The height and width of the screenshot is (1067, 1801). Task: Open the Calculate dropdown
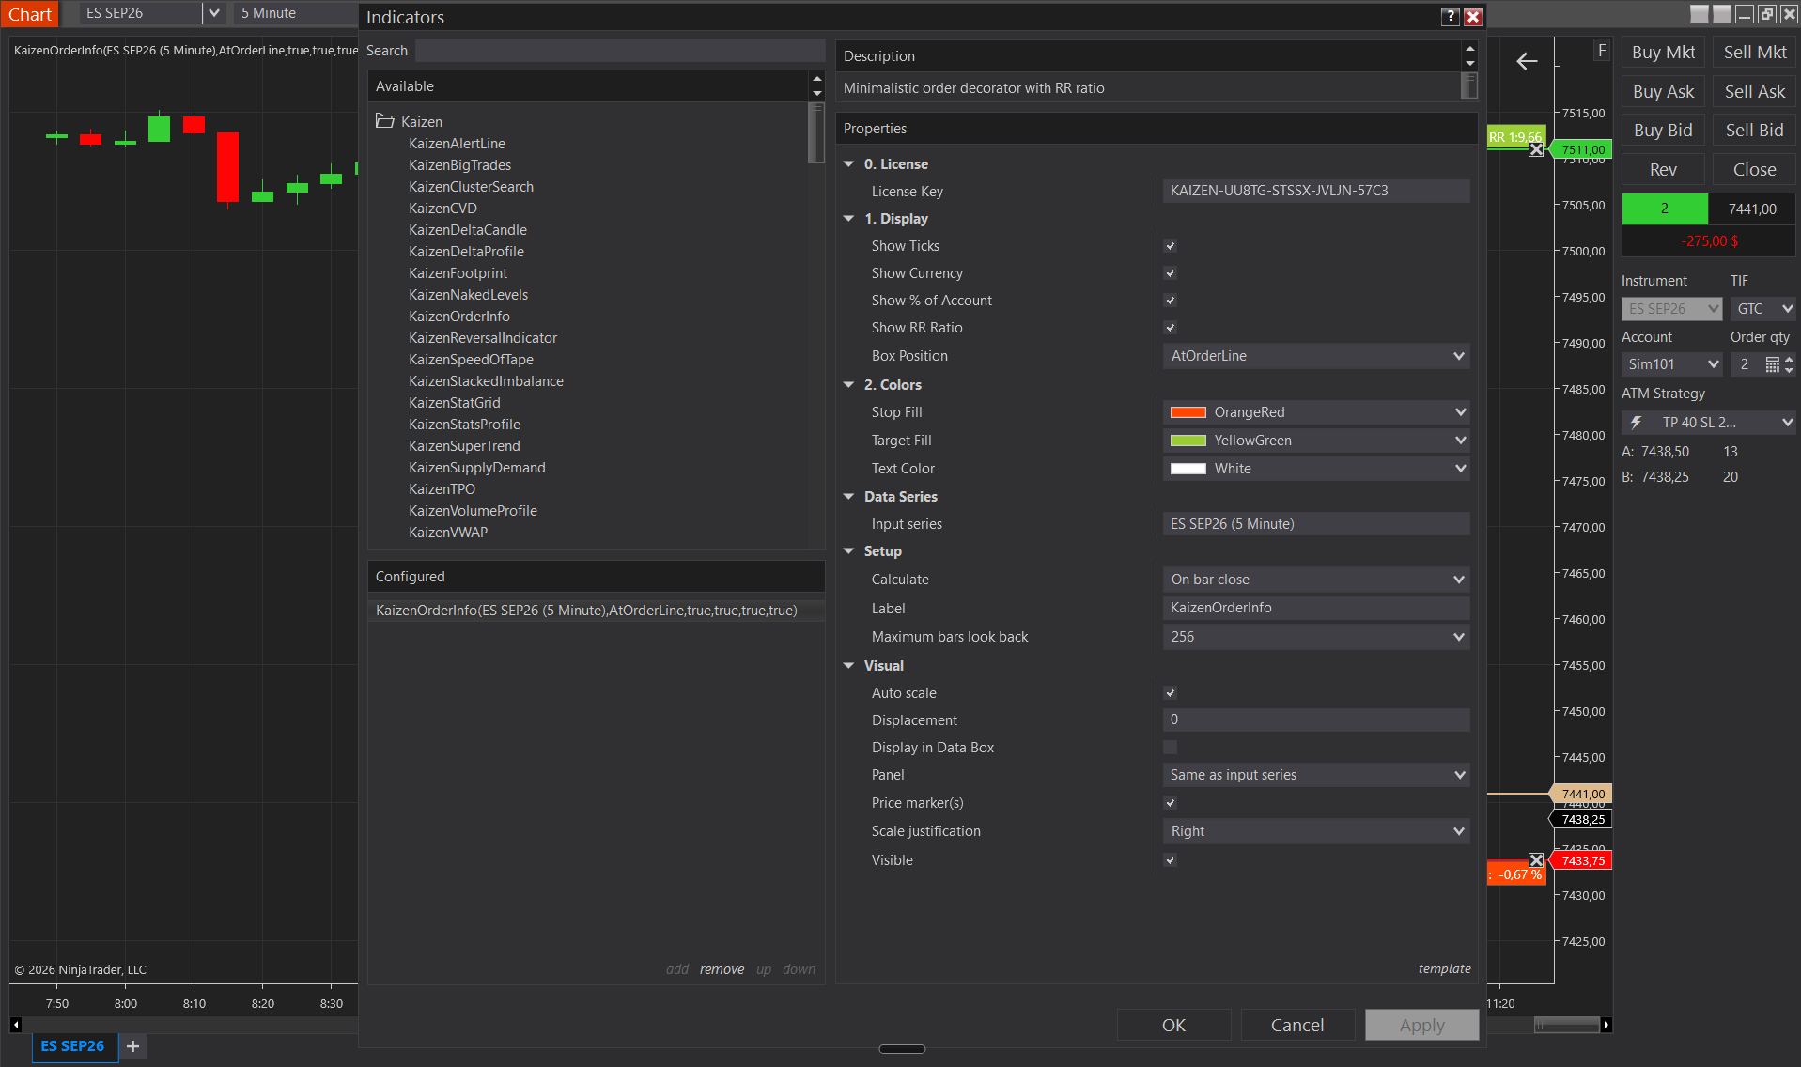[1316, 580]
